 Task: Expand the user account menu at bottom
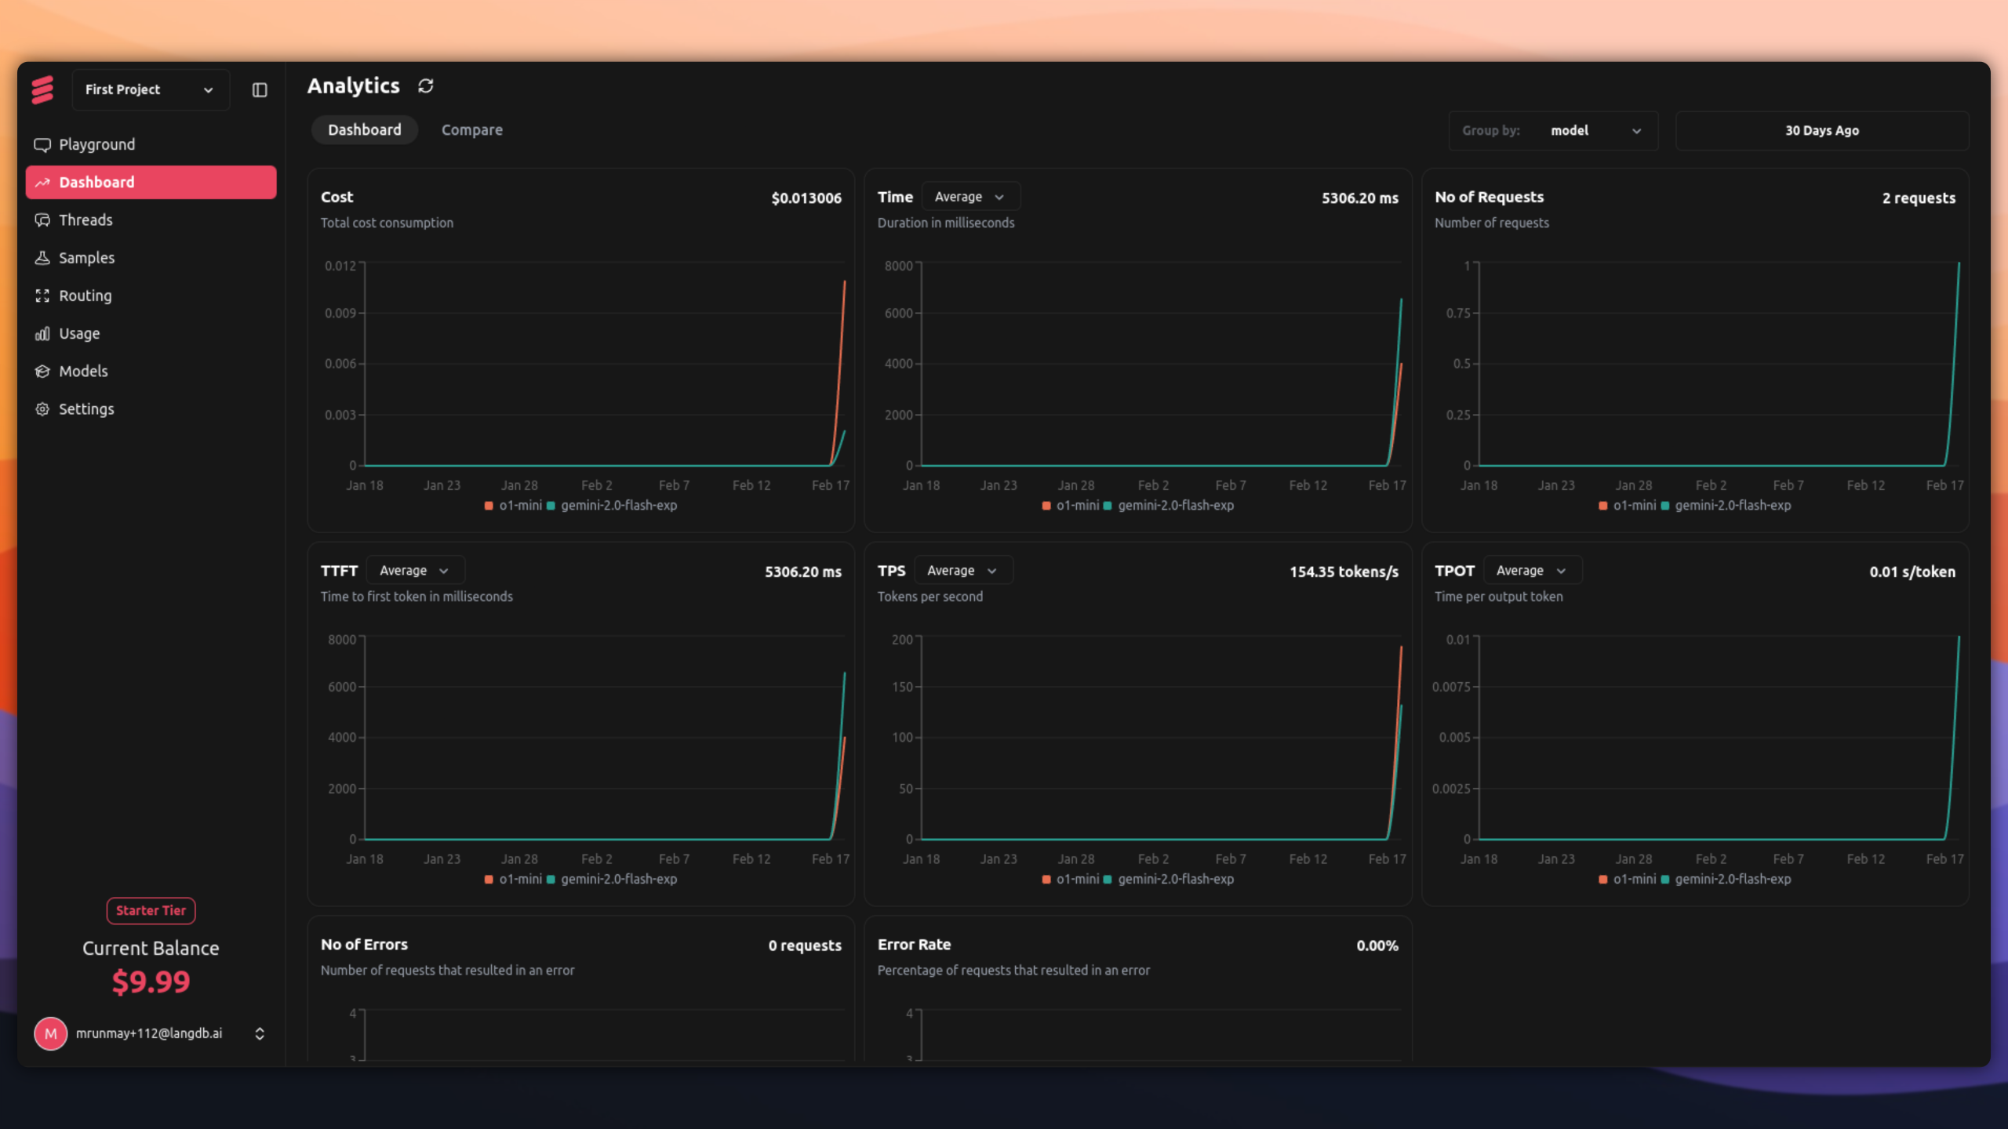(260, 1033)
